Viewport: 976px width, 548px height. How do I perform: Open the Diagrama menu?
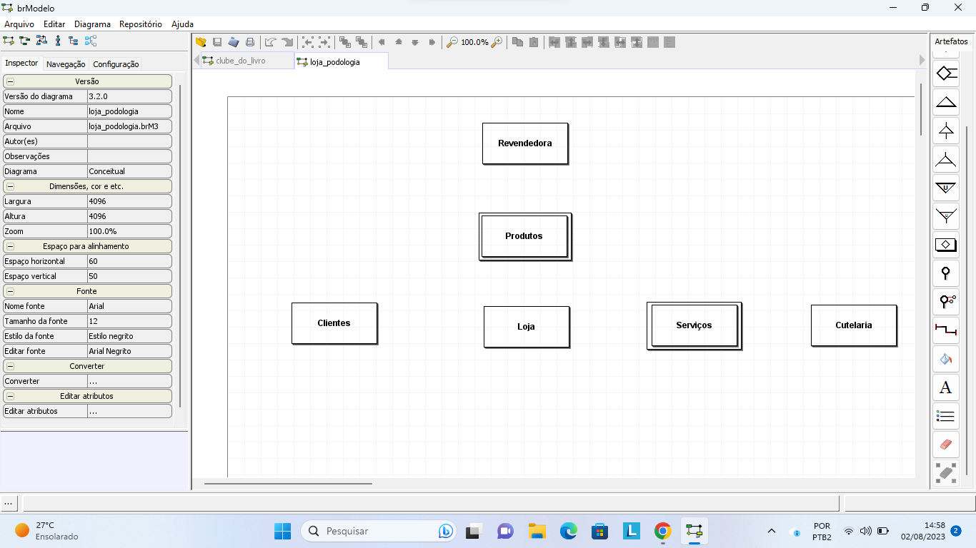[92, 24]
